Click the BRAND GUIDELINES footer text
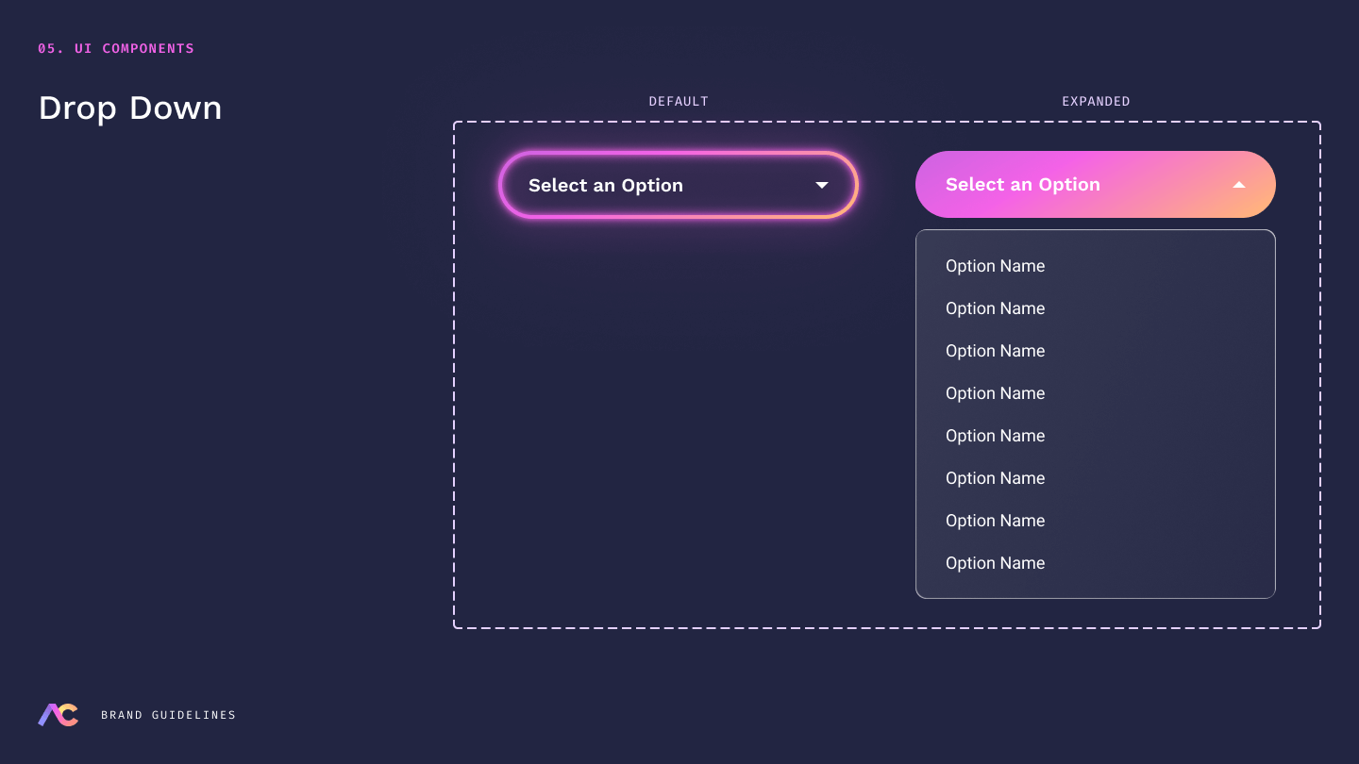 pyautogui.click(x=169, y=715)
